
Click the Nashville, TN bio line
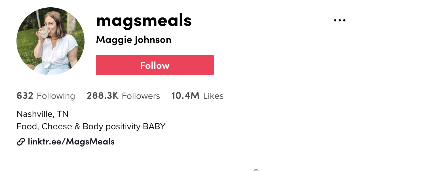[x=43, y=114]
